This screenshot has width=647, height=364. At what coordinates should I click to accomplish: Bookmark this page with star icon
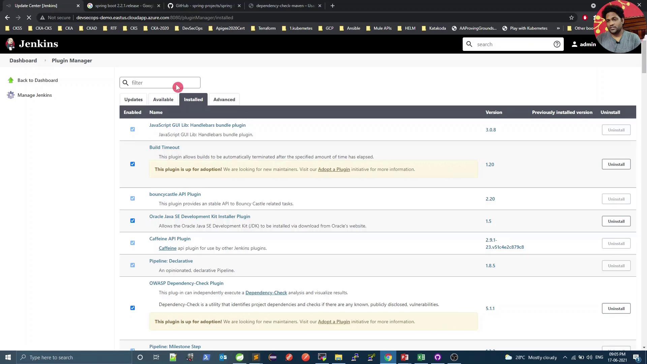(571, 18)
